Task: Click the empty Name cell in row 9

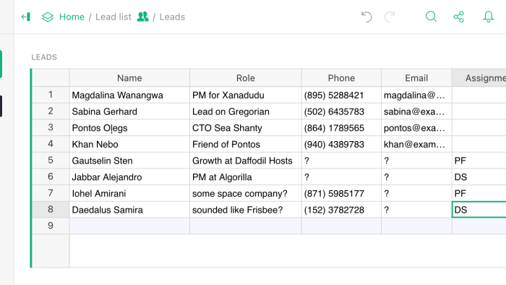Action: coord(129,226)
